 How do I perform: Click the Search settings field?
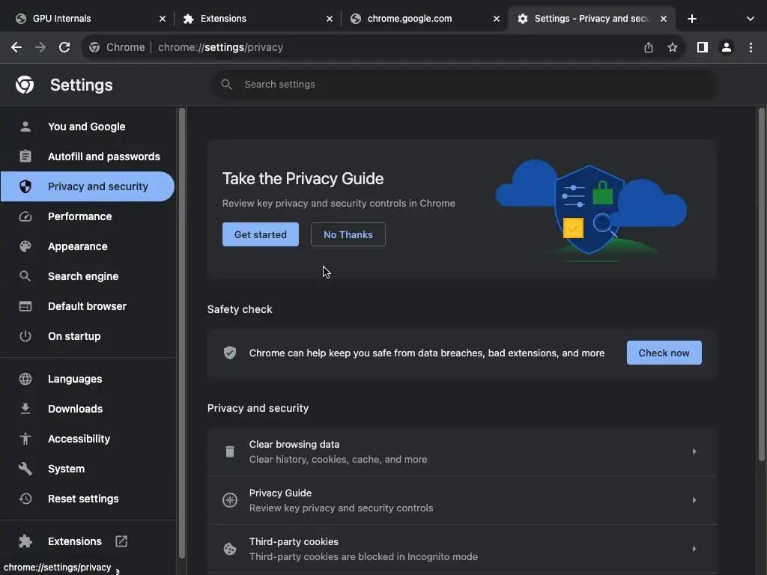(x=464, y=85)
